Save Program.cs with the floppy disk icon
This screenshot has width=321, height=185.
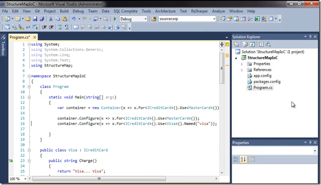click(35, 19)
